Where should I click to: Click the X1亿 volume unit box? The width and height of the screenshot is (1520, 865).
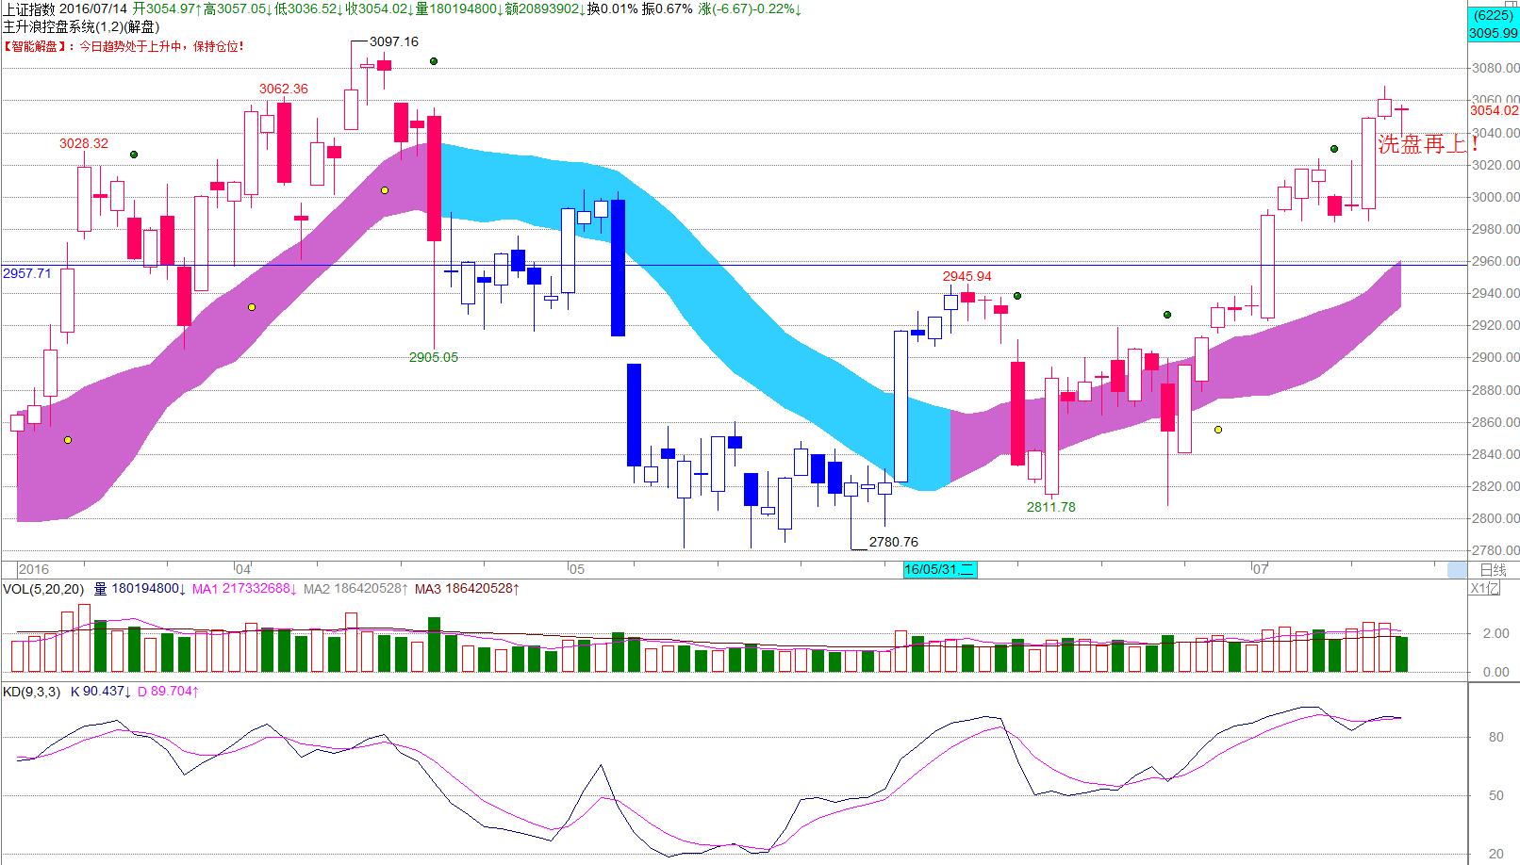1484,589
